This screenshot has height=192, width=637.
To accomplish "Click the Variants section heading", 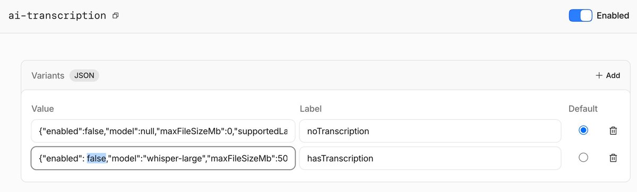I will pos(48,75).
